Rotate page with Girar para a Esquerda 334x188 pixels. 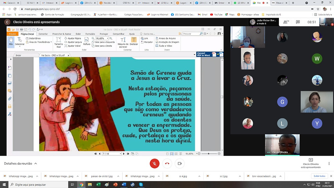[103, 42]
